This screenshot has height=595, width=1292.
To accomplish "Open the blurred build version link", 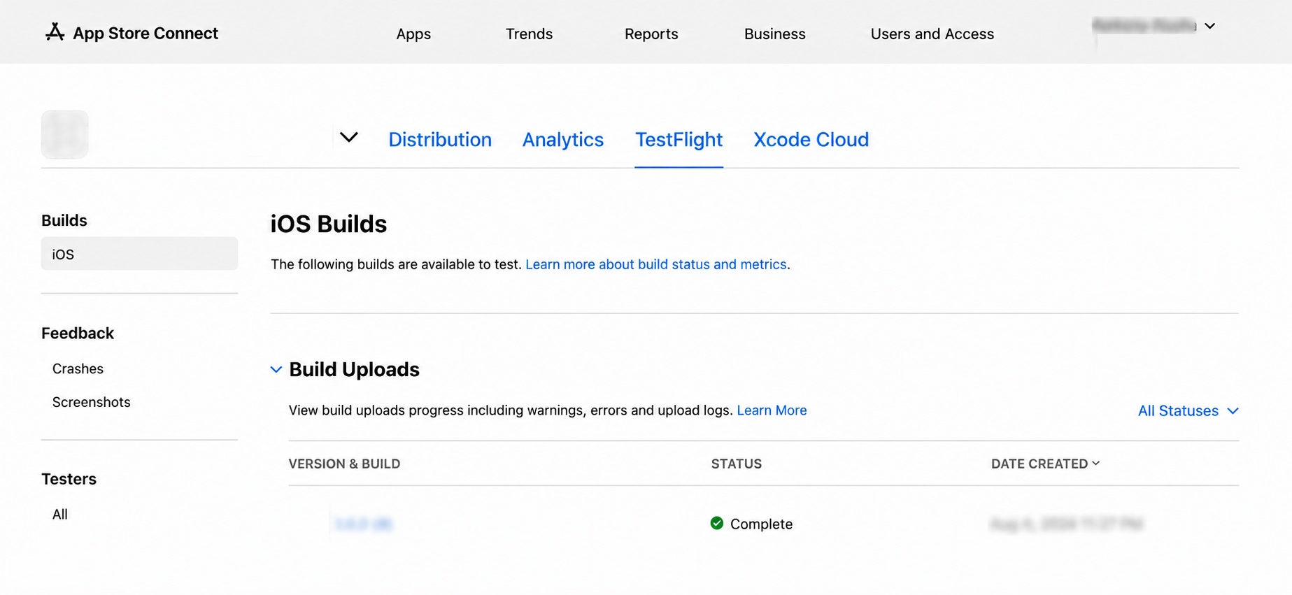I will tap(364, 524).
